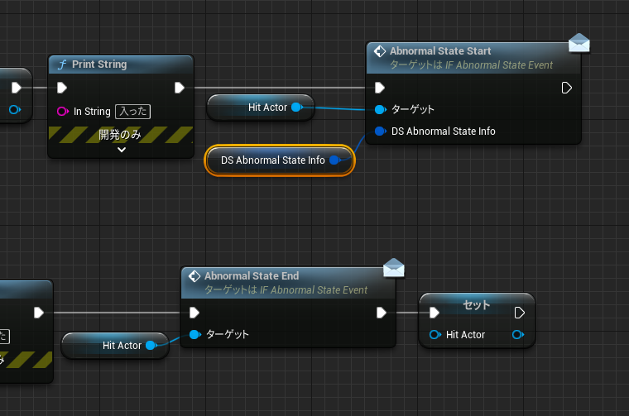The image size is (629, 416).
Task: Click the message envelope icon on Abnormal State End
Action: (394, 268)
